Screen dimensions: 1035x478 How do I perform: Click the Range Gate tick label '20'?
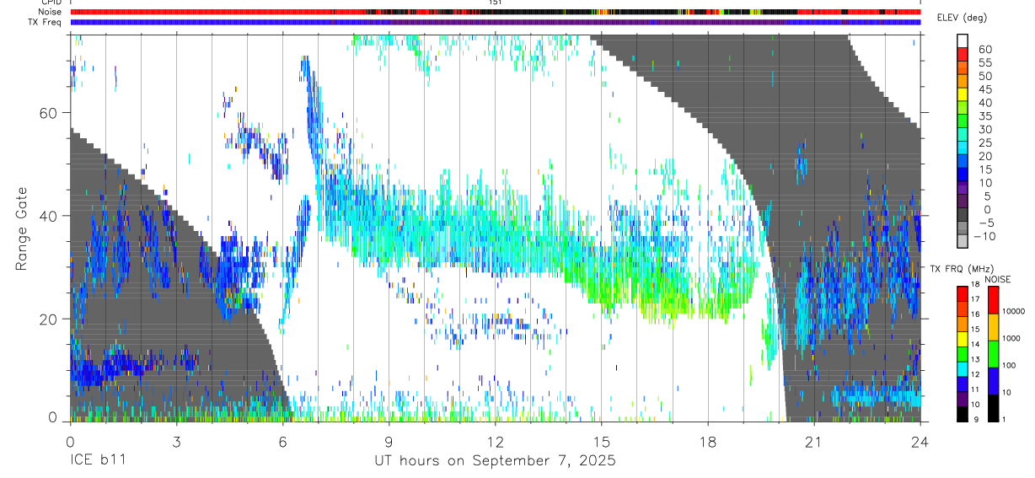(x=49, y=319)
